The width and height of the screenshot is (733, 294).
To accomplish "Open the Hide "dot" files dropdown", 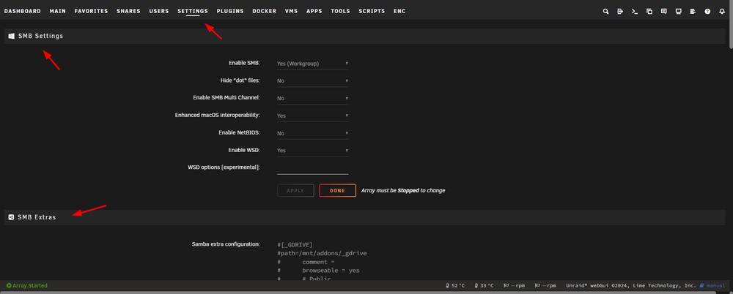I will tap(313, 80).
